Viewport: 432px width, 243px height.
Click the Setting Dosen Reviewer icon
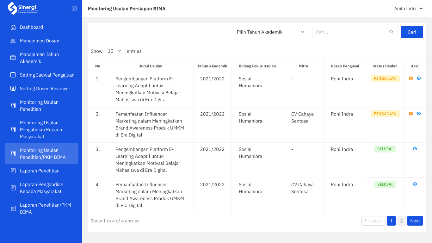coord(13,89)
